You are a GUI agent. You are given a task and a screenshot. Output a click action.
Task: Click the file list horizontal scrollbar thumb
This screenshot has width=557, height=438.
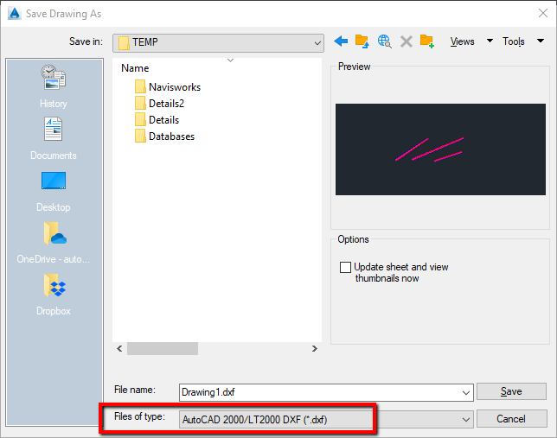click(163, 348)
